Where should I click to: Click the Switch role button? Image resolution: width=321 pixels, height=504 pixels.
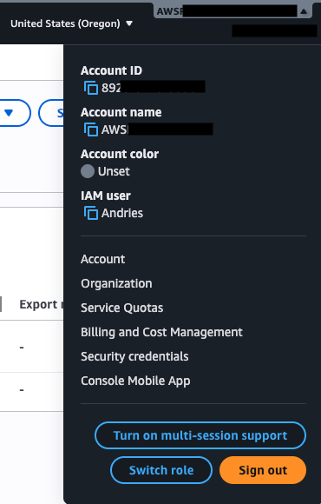[161, 470]
